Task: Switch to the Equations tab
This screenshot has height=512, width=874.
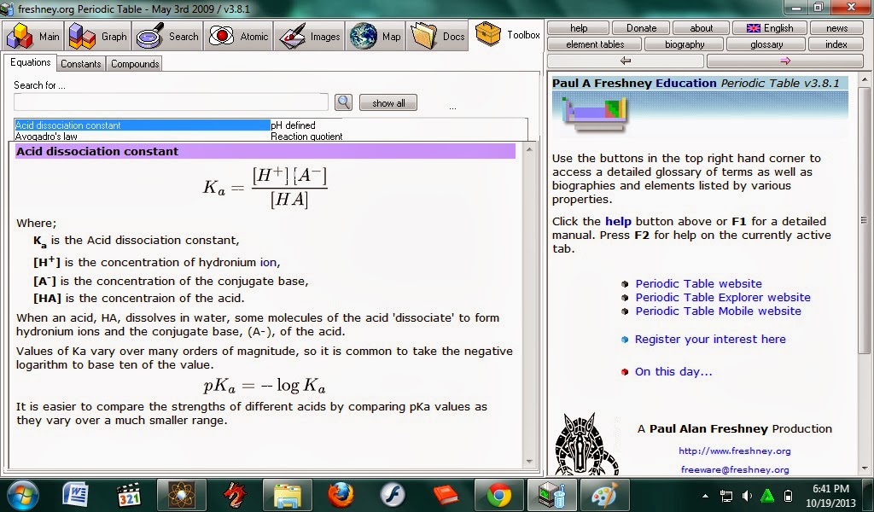Action: [x=30, y=62]
